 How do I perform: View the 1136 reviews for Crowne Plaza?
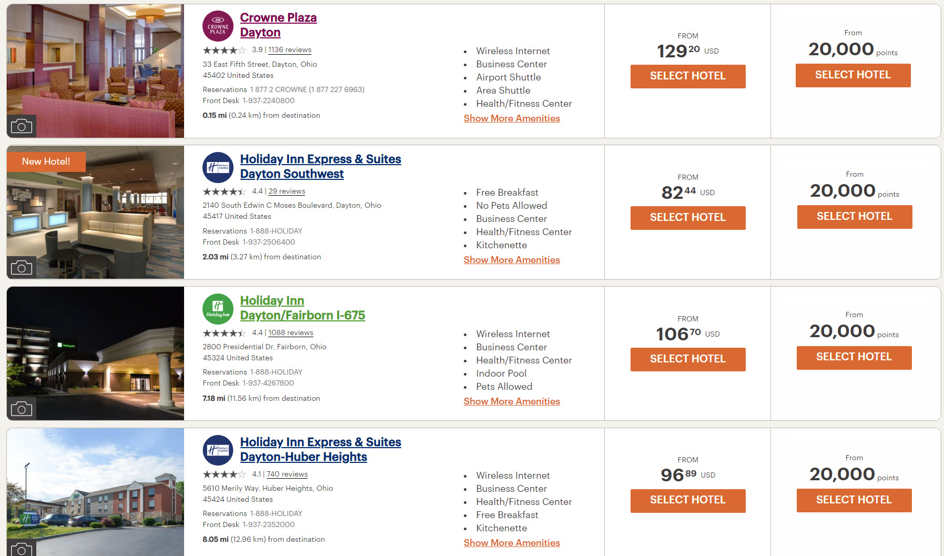290,50
